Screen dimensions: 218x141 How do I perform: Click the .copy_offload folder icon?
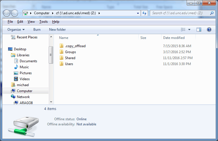click(x=61, y=46)
